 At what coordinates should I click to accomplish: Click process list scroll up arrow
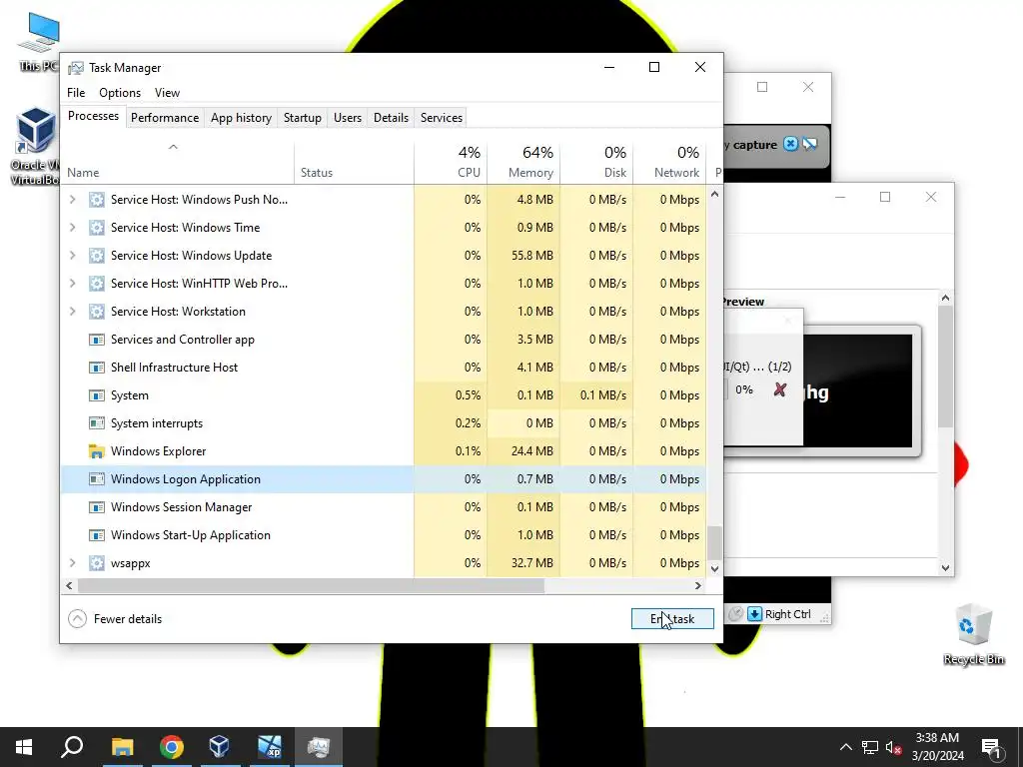714,195
